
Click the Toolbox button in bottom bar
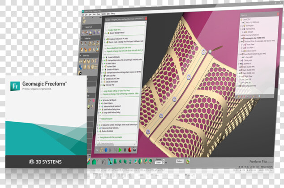click(180, 161)
